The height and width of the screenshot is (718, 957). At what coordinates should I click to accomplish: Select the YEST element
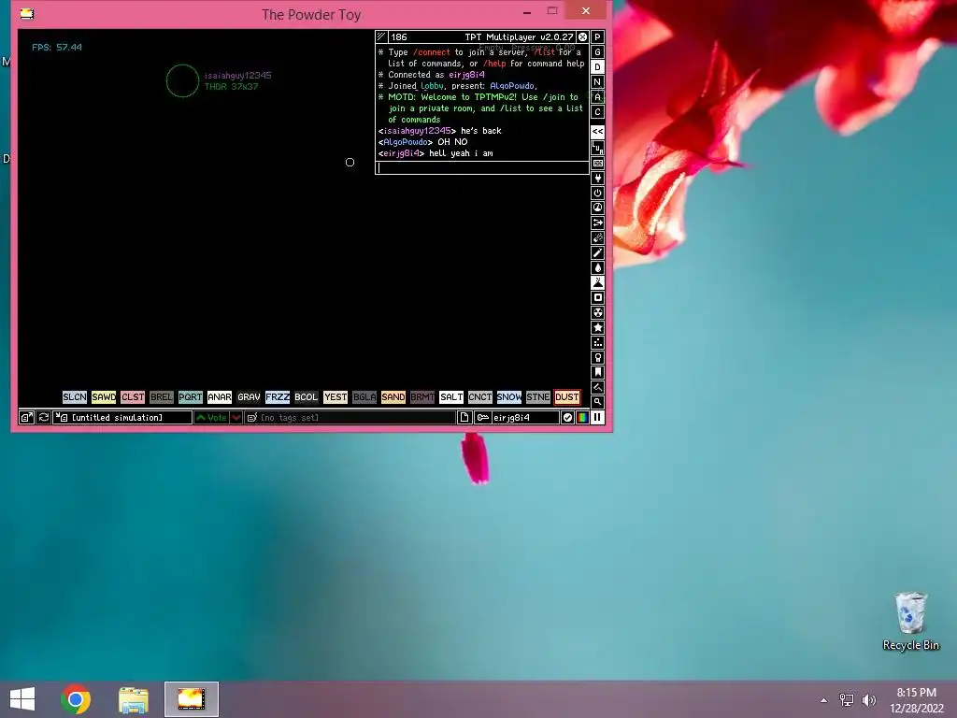point(336,396)
